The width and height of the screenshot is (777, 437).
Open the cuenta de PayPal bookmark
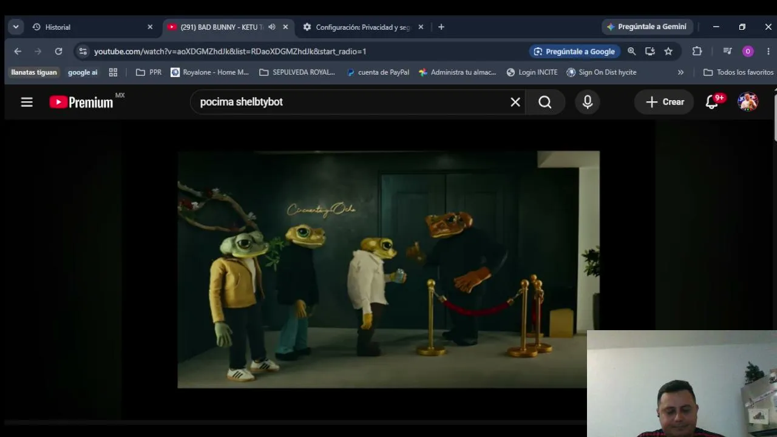coord(378,72)
